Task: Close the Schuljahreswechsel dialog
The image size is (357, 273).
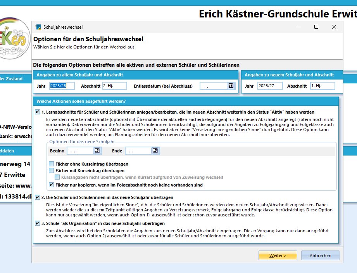Action: point(334,27)
